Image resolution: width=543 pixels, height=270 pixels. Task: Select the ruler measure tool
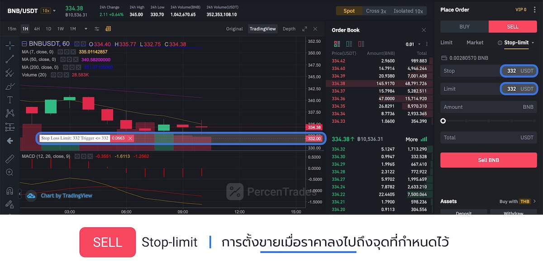click(x=10, y=159)
